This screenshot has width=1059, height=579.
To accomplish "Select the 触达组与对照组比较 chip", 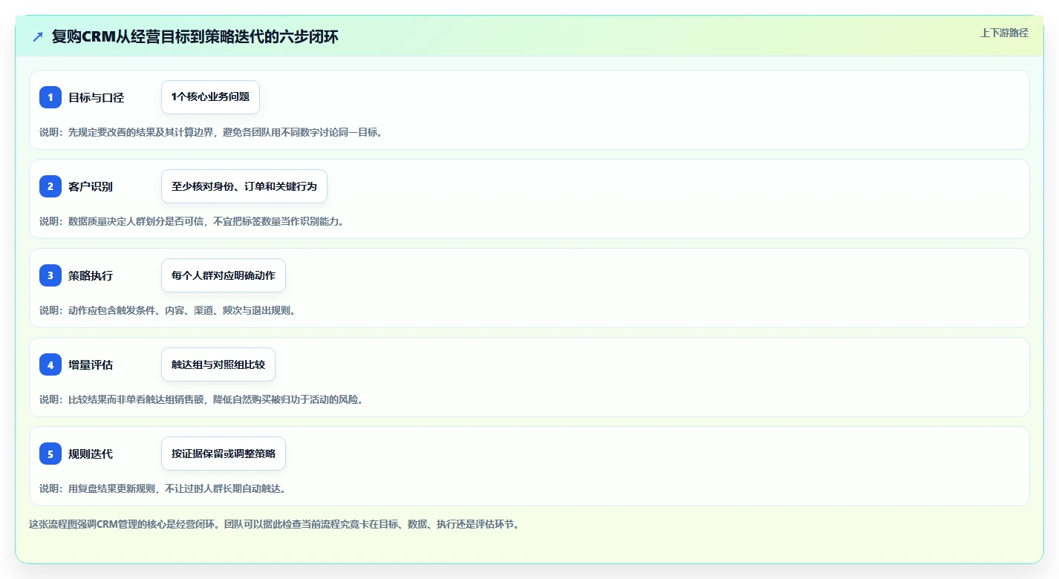I will tap(218, 364).
